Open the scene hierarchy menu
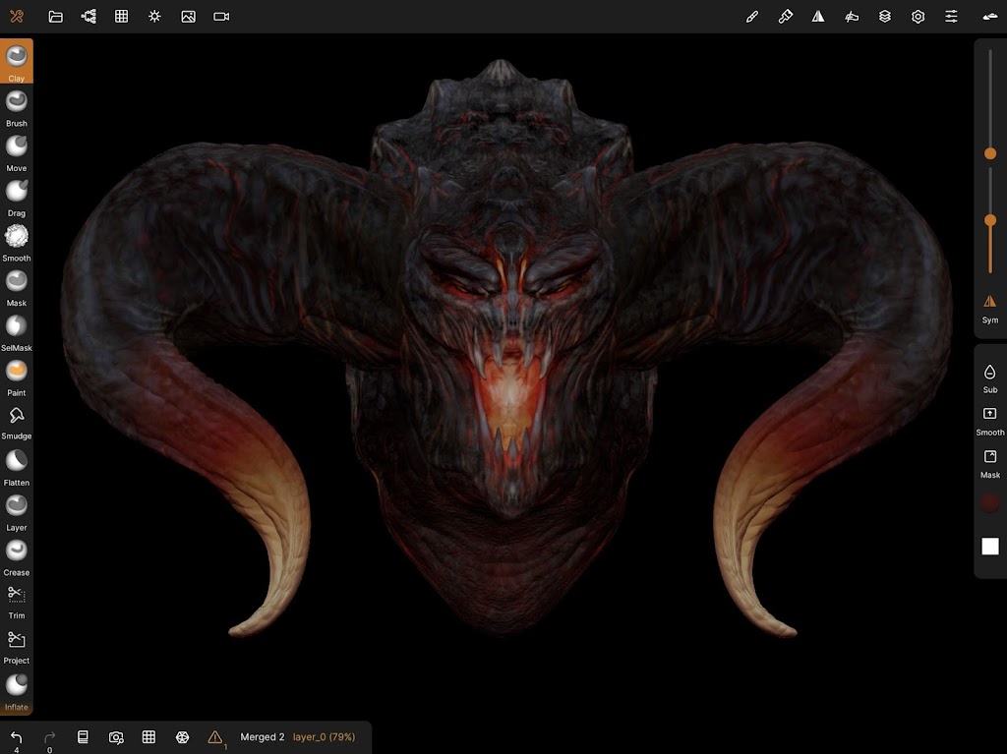 tap(89, 17)
